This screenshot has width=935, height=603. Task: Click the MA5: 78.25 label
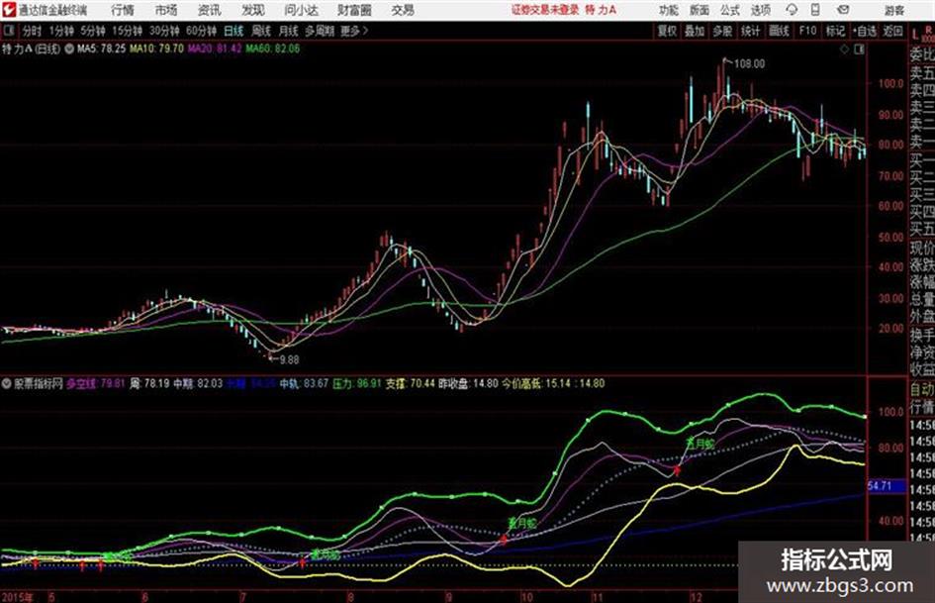point(101,49)
